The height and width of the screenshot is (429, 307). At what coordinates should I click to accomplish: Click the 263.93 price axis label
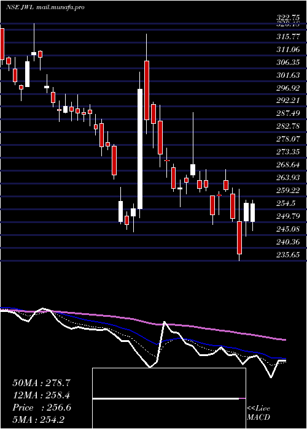[289, 177]
